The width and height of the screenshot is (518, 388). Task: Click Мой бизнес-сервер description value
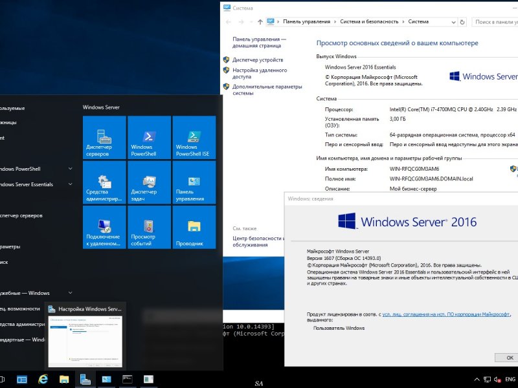click(413, 189)
